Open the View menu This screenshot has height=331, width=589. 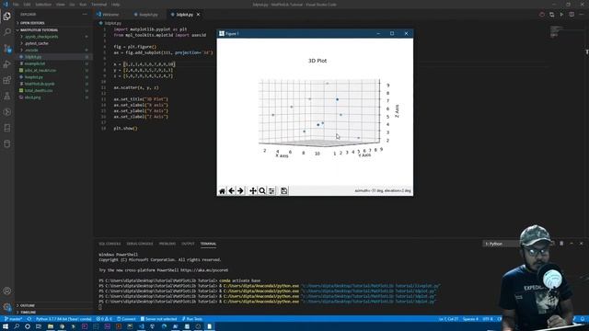pos(60,5)
